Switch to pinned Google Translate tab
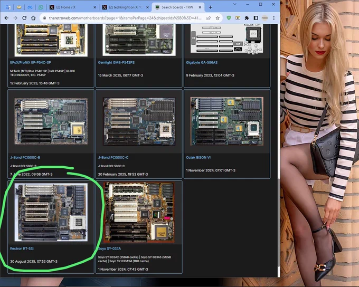Image resolution: width=359 pixels, height=287 pixels. tap(8, 7)
